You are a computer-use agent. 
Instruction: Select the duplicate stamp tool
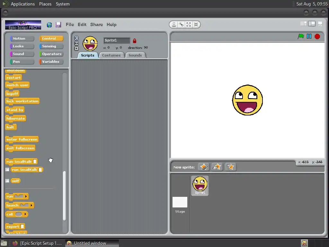coord(174,24)
